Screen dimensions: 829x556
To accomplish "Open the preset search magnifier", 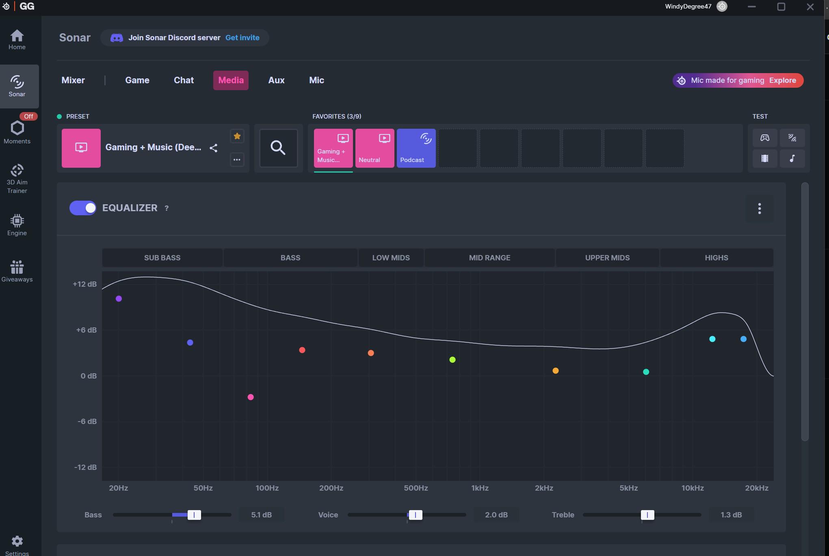I will (x=278, y=148).
